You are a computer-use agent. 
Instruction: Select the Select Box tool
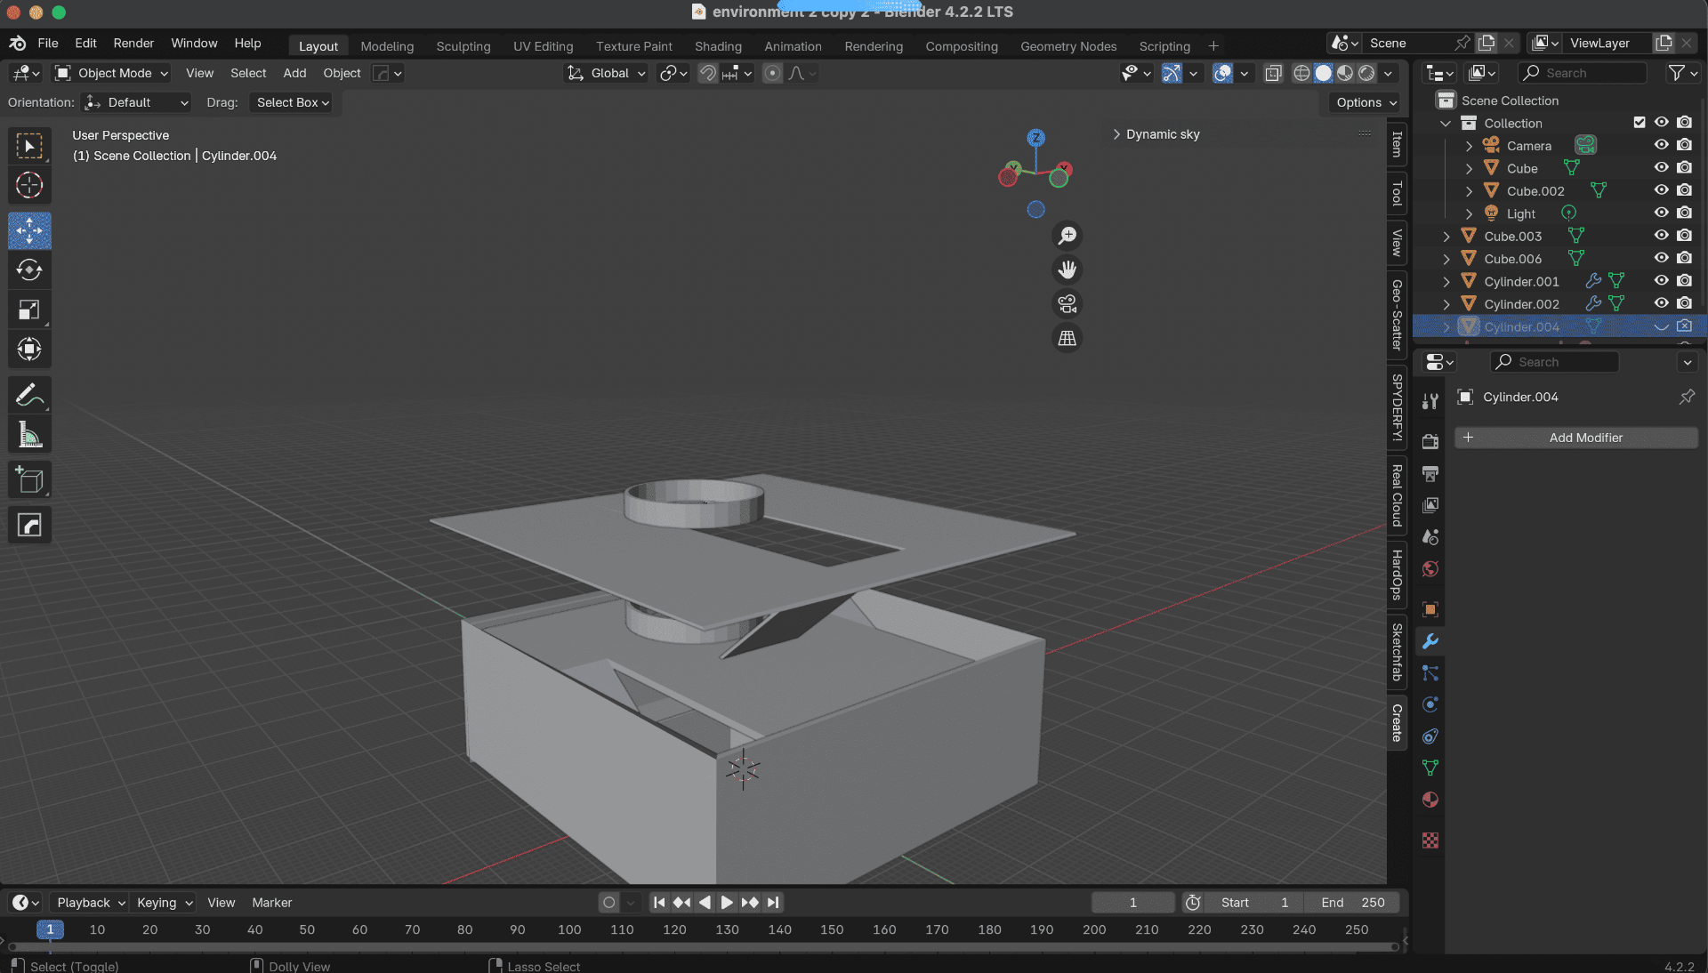coord(29,146)
